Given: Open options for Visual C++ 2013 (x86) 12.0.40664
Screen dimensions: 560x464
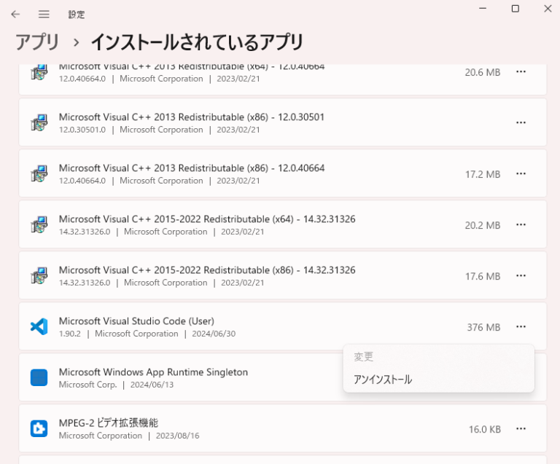Looking at the screenshot, I should (521, 174).
